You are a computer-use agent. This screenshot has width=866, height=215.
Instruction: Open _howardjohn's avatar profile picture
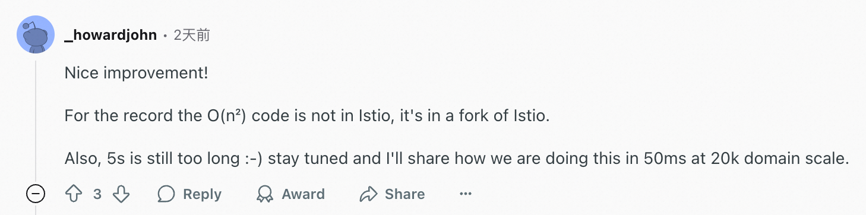pos(36,34)
